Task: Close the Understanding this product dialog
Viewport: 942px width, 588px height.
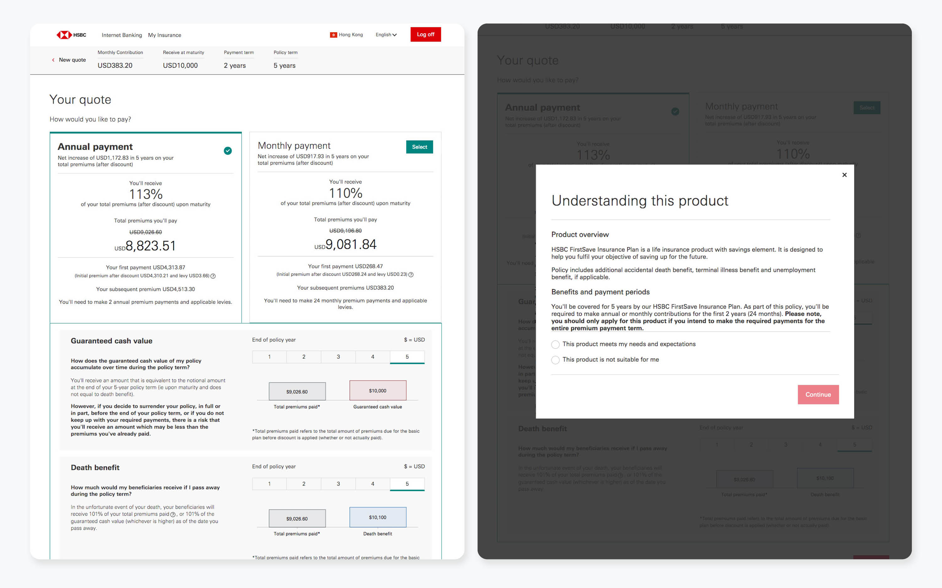Action: [844, 175]
